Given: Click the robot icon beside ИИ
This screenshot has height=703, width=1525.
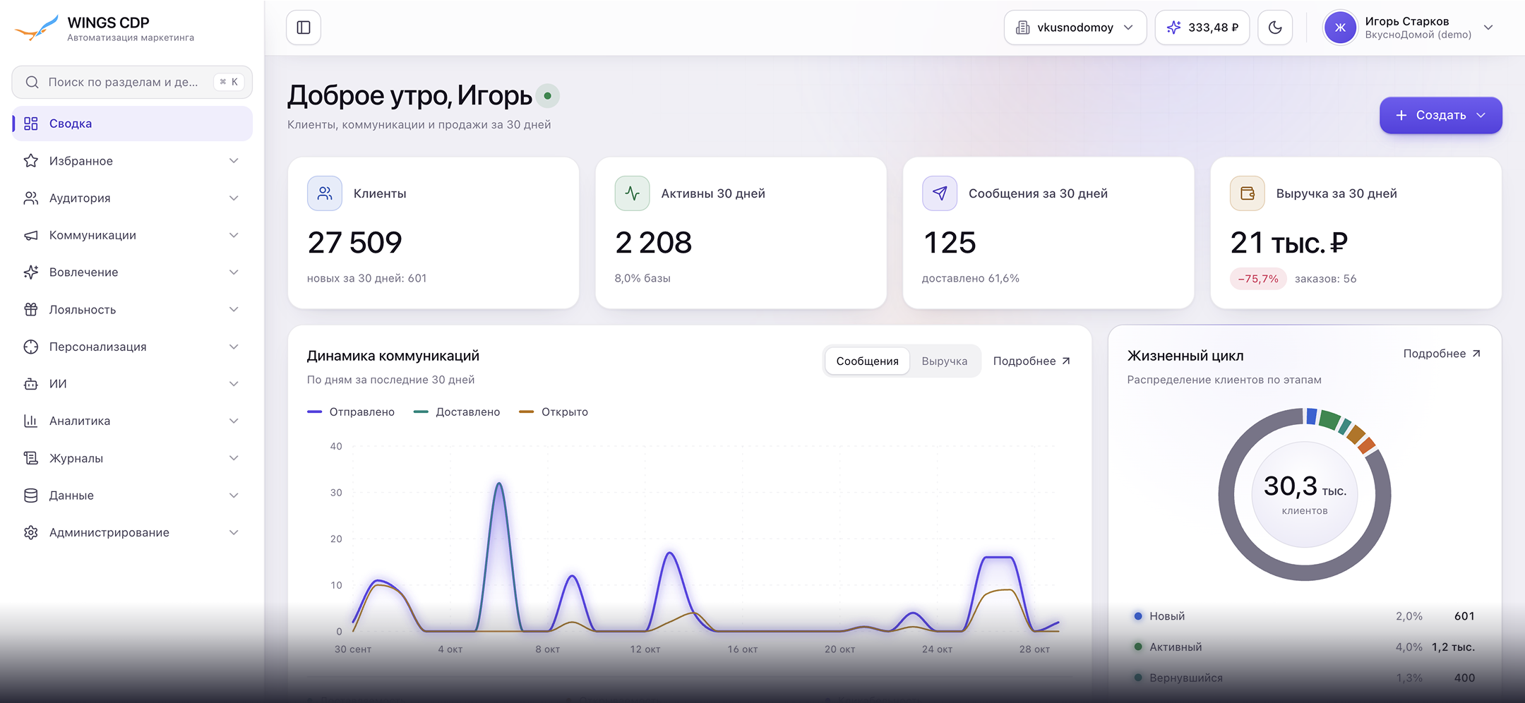Looking at the screenshot, I should pyautogui.click(x=31, y=384).
